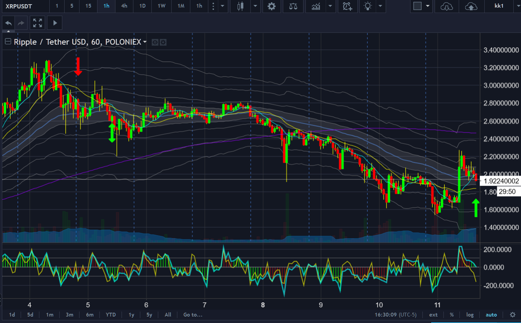Open the indicators icon

pyautogui.click(x=316, y=6)
